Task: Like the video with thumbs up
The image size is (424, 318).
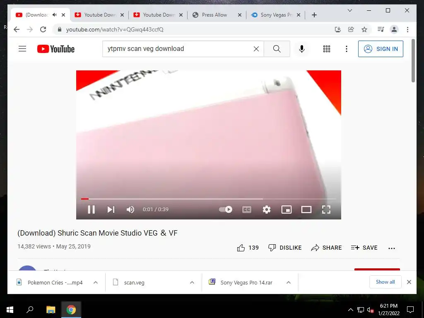Action: pos(248,248)
